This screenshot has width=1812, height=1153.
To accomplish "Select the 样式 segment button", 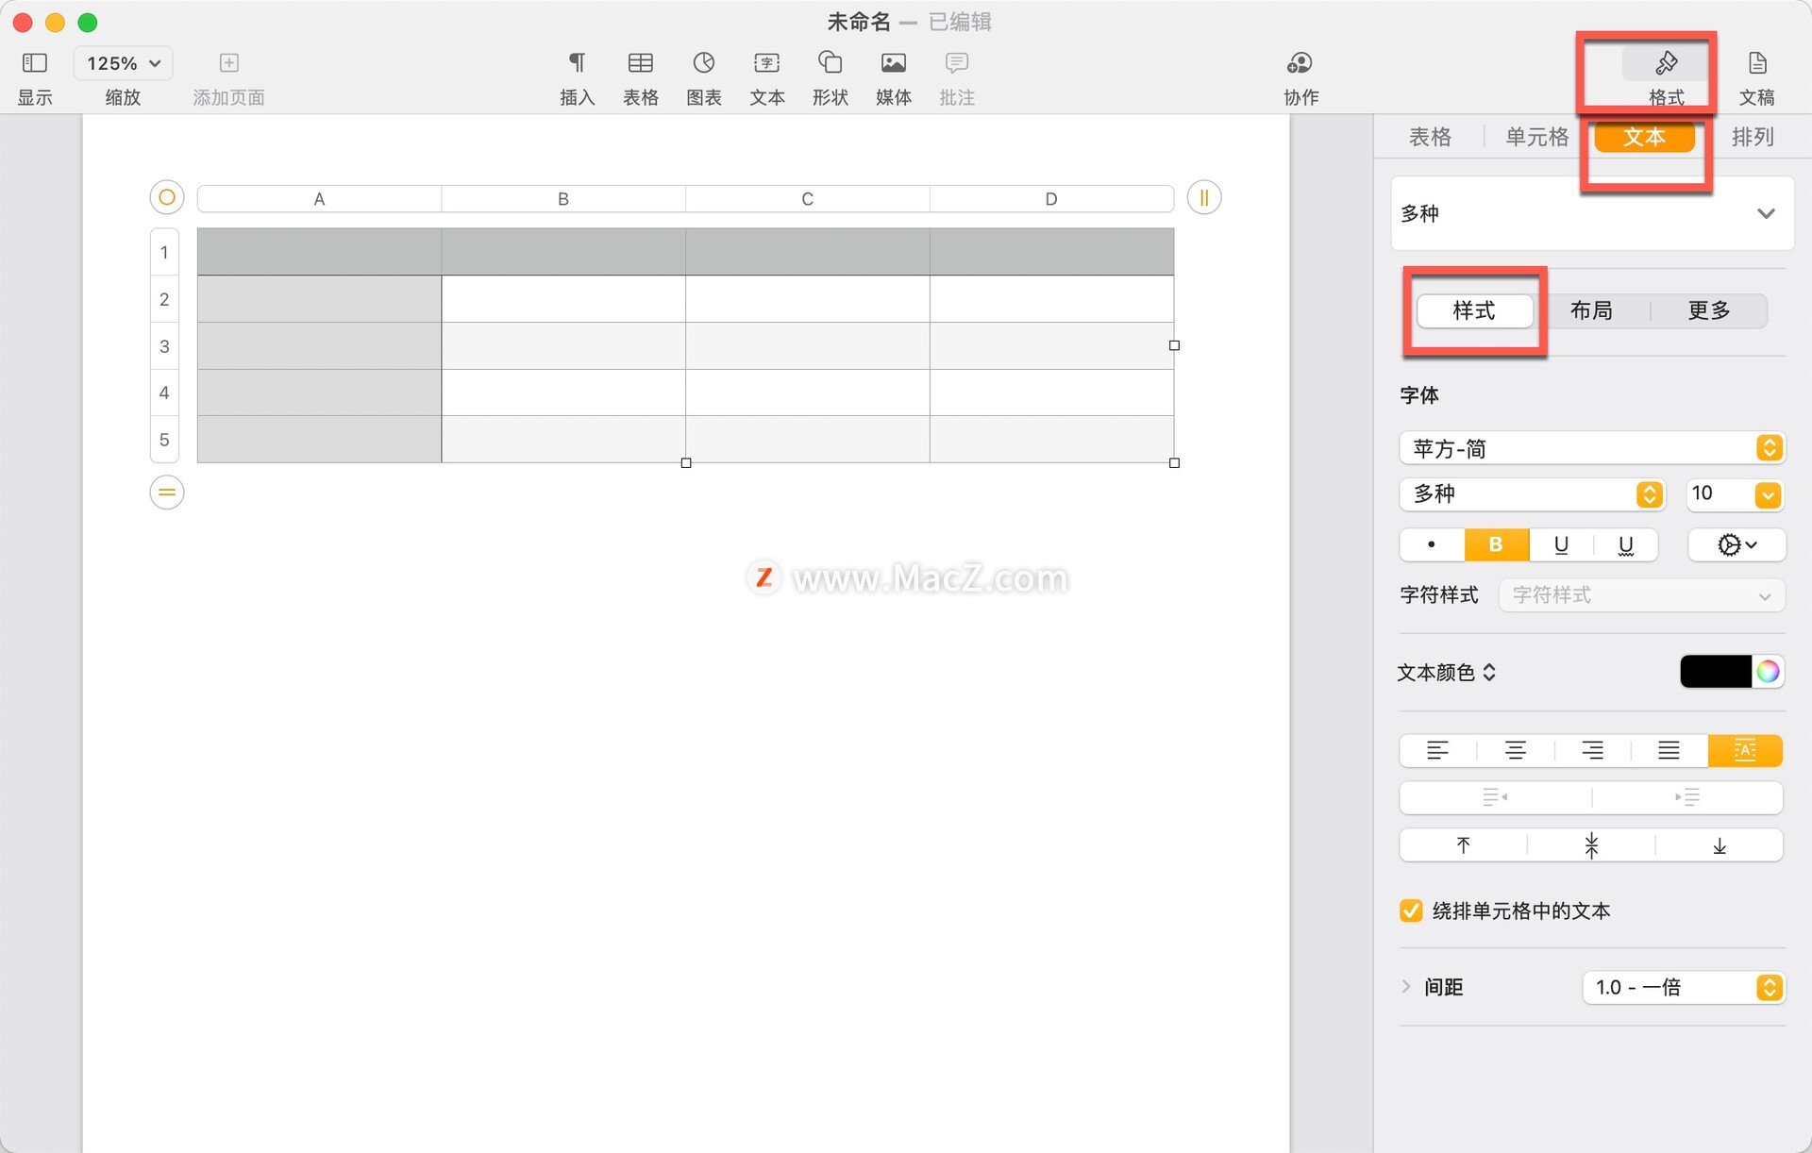I will point(1474,310).
